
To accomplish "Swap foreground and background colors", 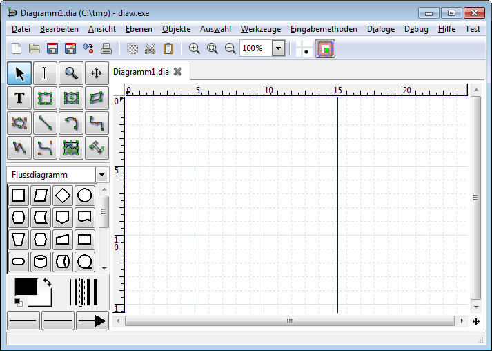I will (x=47, y=283).
